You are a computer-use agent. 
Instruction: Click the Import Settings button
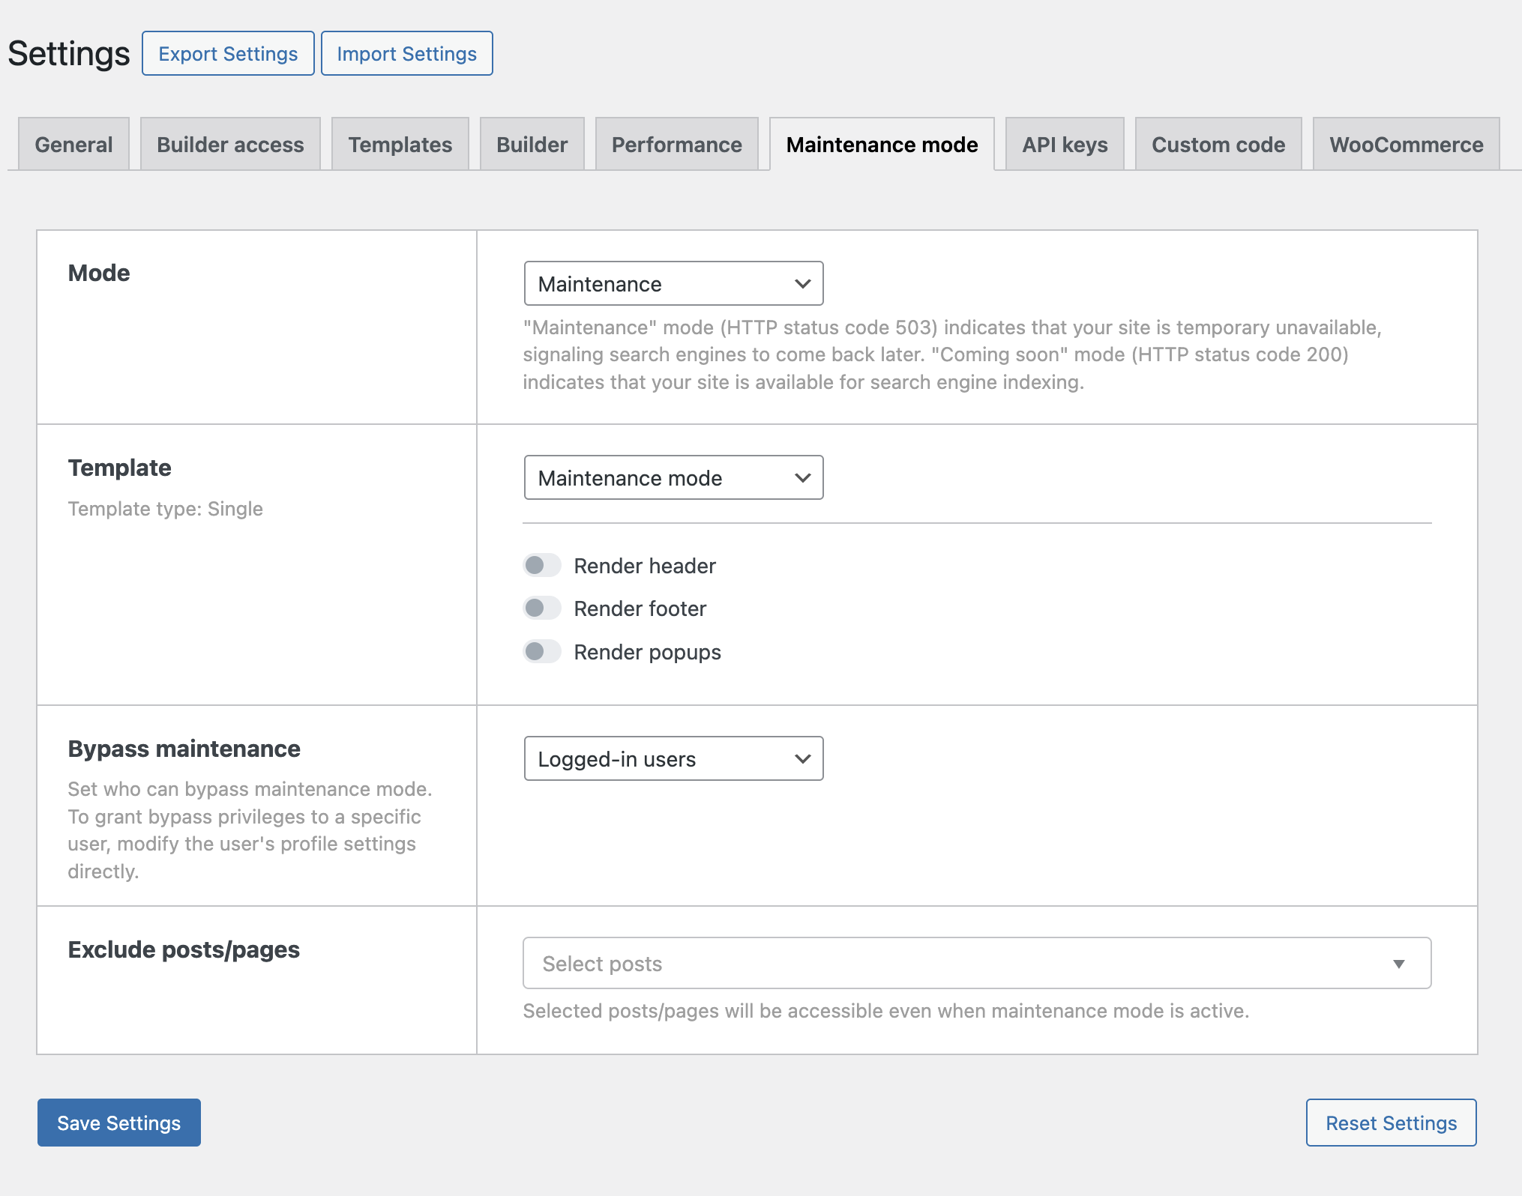pos(407,53)
